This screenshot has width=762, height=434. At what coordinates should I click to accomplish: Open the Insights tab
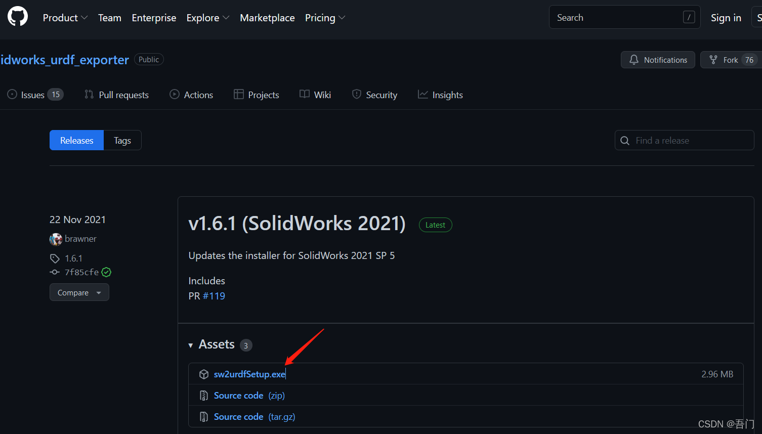(x=440, y=95)
